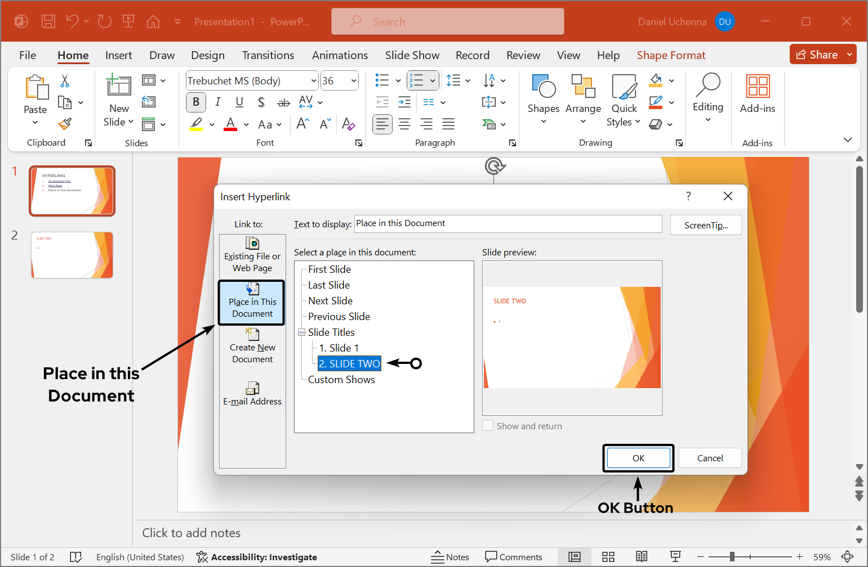Toggle the Show and return checkbox

tap(488, 426)
